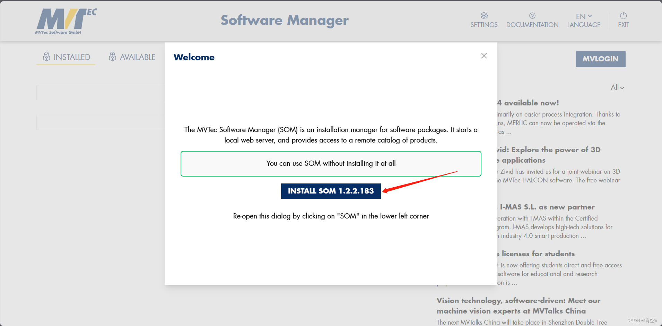Click the first empty installed list row
Screen dimensions: 662x326
(x=101, y=93)
